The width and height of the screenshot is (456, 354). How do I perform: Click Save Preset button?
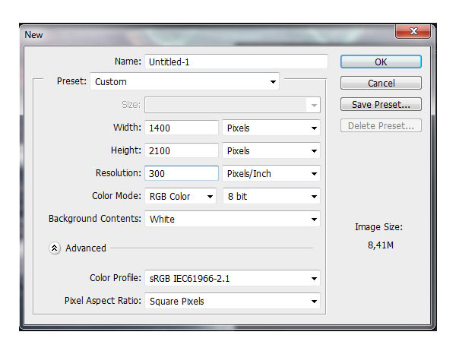click(x=381, y=104)
